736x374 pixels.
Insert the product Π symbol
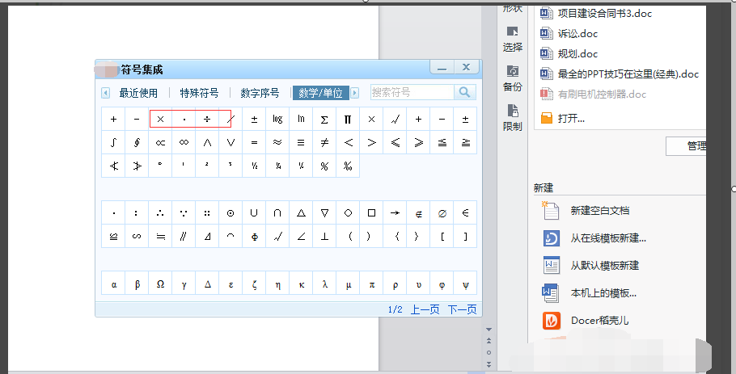348,119
